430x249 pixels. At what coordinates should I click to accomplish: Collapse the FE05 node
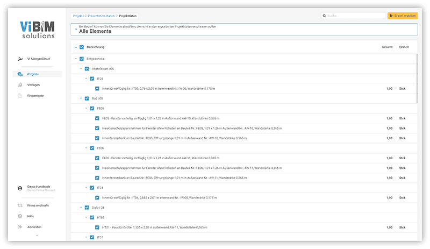click(86, 108)
